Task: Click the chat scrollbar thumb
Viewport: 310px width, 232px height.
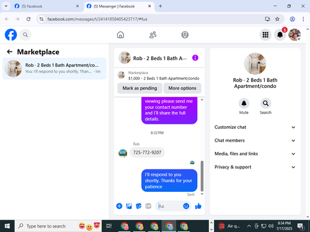Action: pyautogui.click(x=202, y=176)
